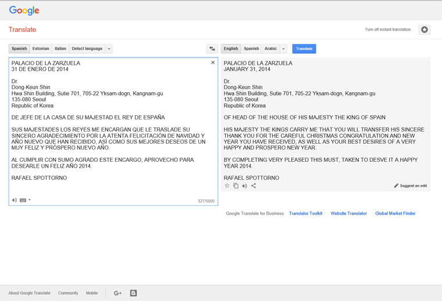Image resolution: width=442 pixels, height=301 pixels.
Task: Clear the source text with X
Action: pos(213,63)
